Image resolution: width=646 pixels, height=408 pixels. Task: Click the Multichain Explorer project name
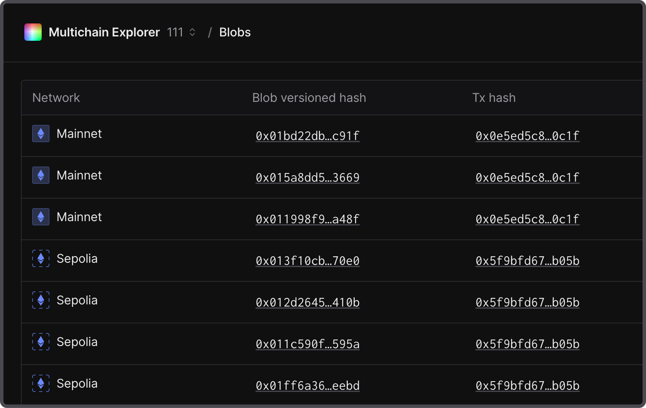[104, 33]
